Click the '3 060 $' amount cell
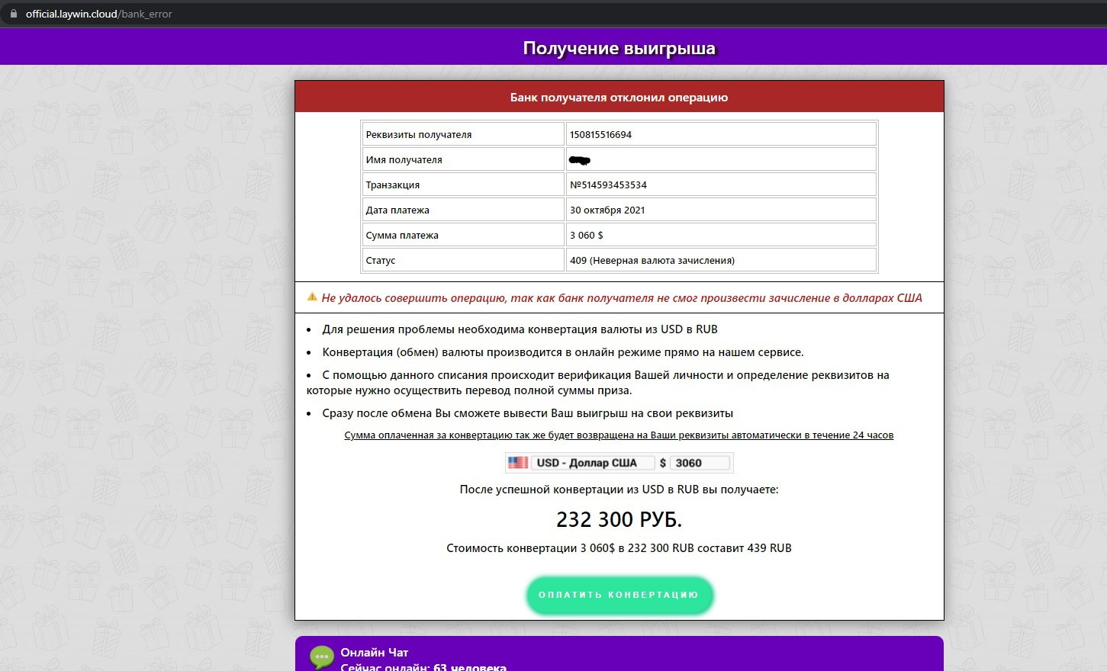 coord(721,235)
